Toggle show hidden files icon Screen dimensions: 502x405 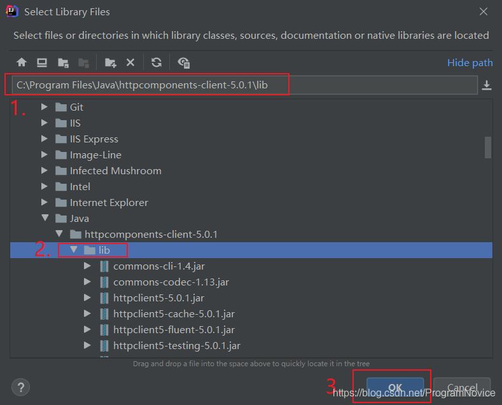[x=184, y=63]
